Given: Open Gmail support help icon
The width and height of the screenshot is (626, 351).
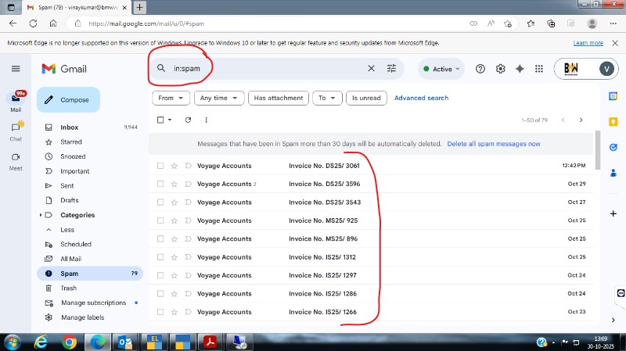Looking at the screenshot, I should [480, 69].
